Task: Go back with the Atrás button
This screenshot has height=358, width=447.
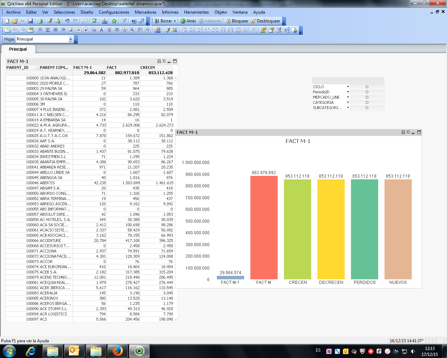Action: click(x=188, y=21)
